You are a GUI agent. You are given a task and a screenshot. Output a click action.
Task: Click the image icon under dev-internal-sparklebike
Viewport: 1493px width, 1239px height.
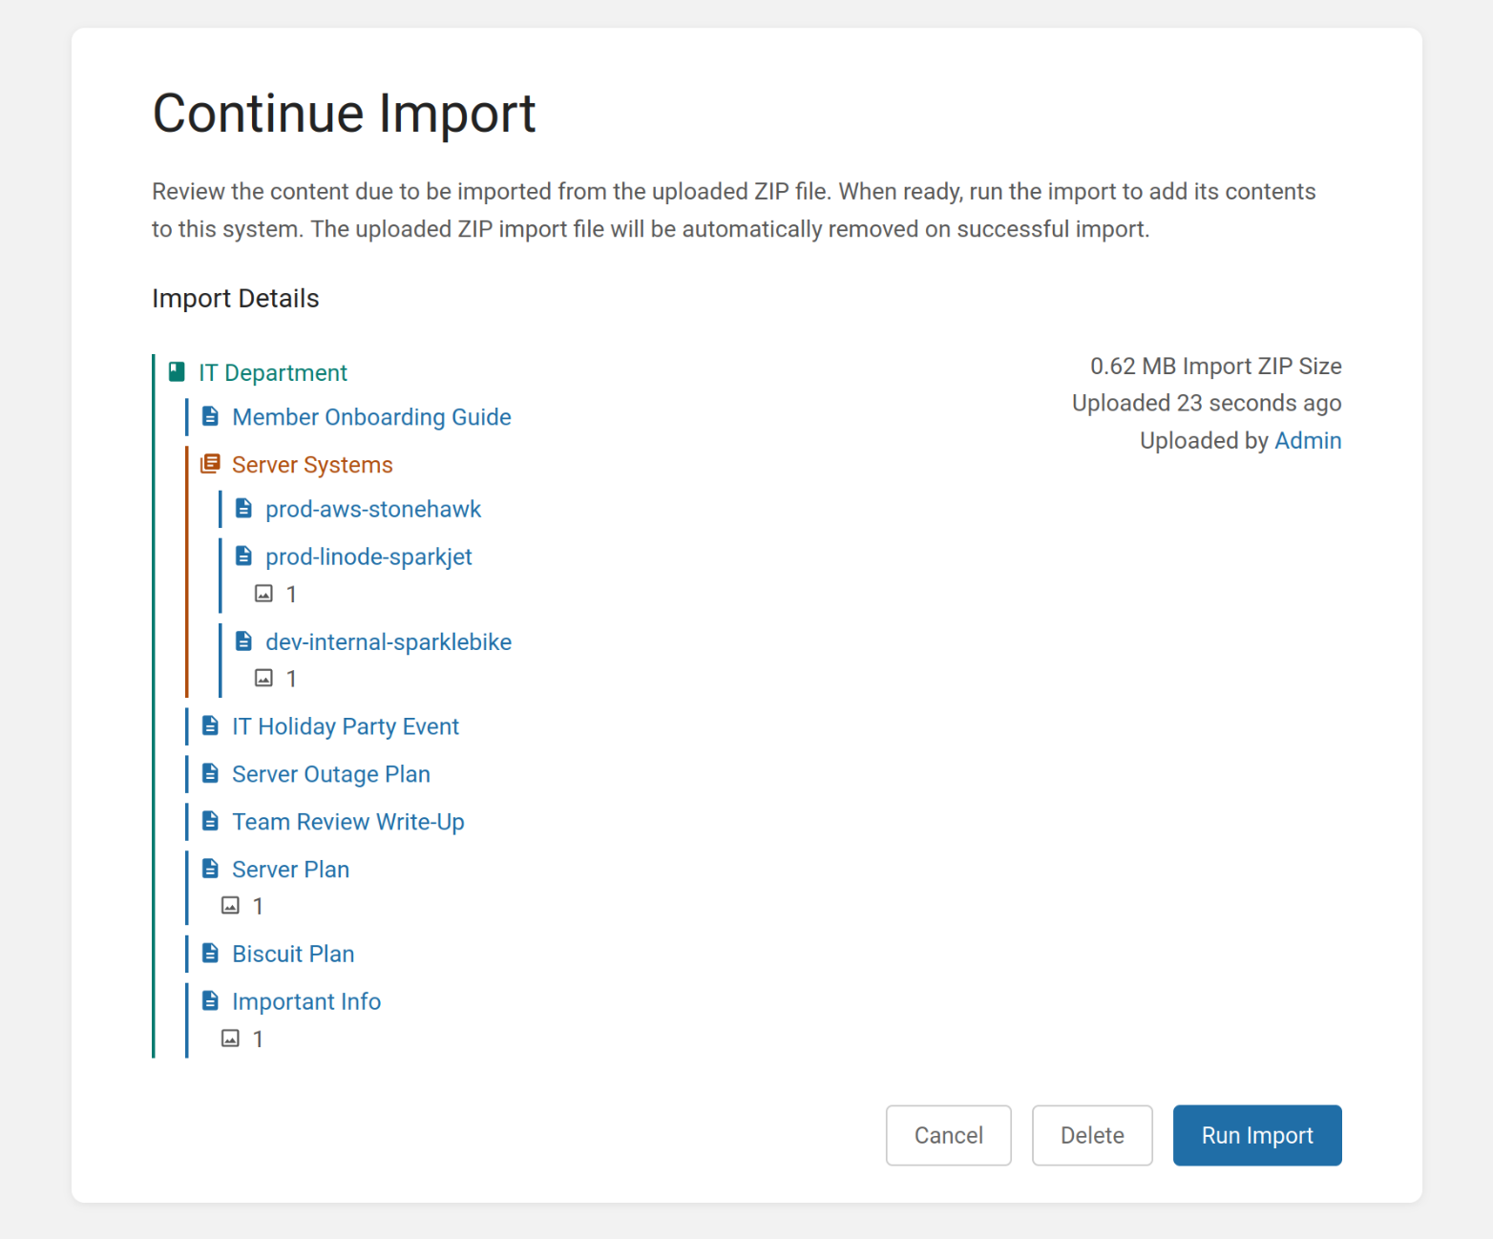263,678
